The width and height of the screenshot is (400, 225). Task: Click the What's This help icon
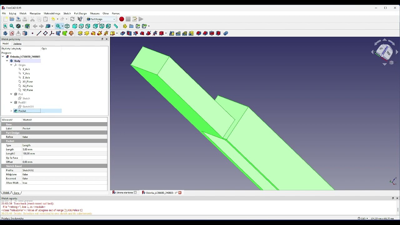tap(80, 19)
